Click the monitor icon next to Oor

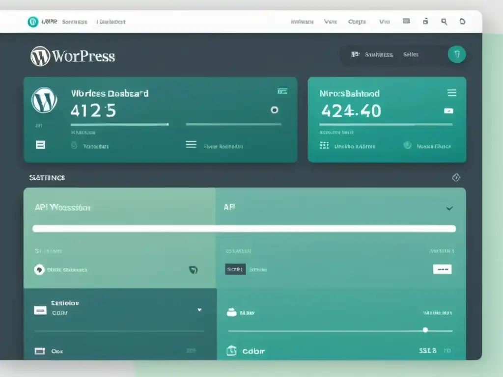coord(40,351)
